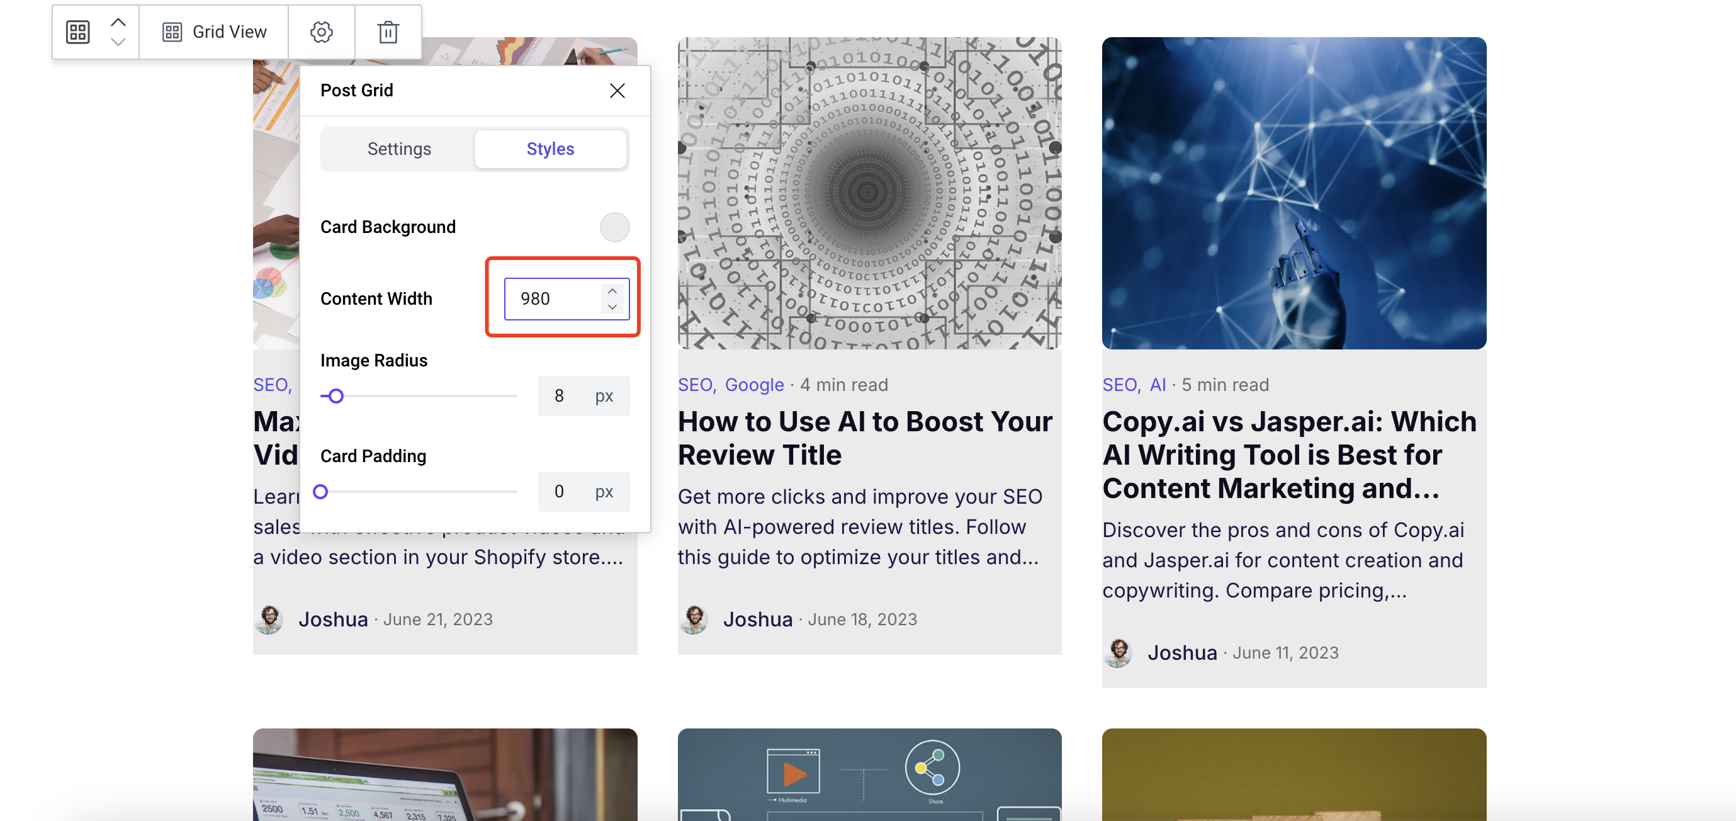Screen dimensions: 1736x821
Task: Open the Post Grid settings gear
Action: (321, 30)
